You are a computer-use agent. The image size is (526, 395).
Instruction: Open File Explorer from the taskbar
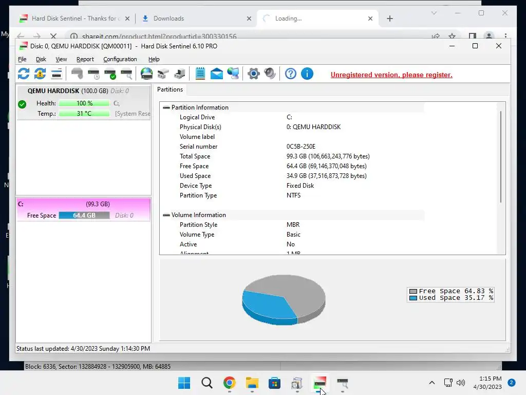click(x=252, y=383)
